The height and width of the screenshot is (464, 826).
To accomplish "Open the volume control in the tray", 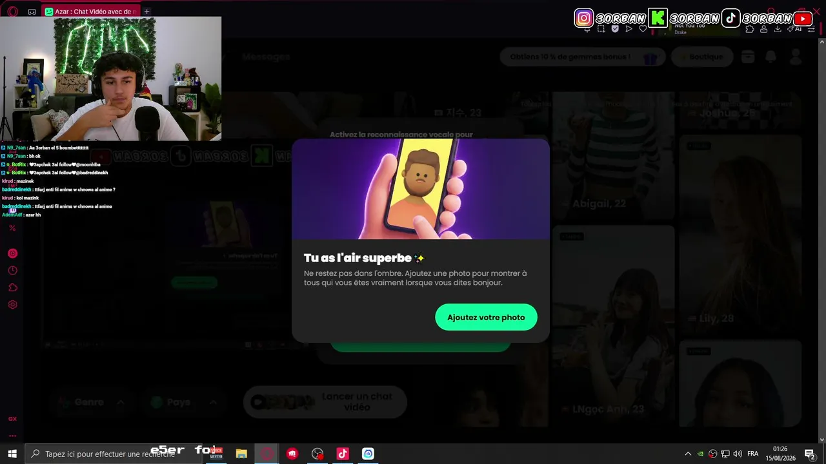I will tap(738, 454).
